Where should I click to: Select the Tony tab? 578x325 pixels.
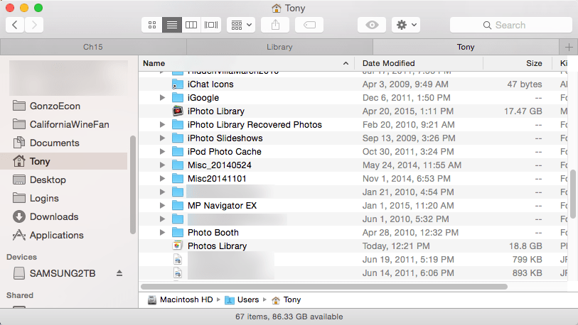[x=466, y=47]
